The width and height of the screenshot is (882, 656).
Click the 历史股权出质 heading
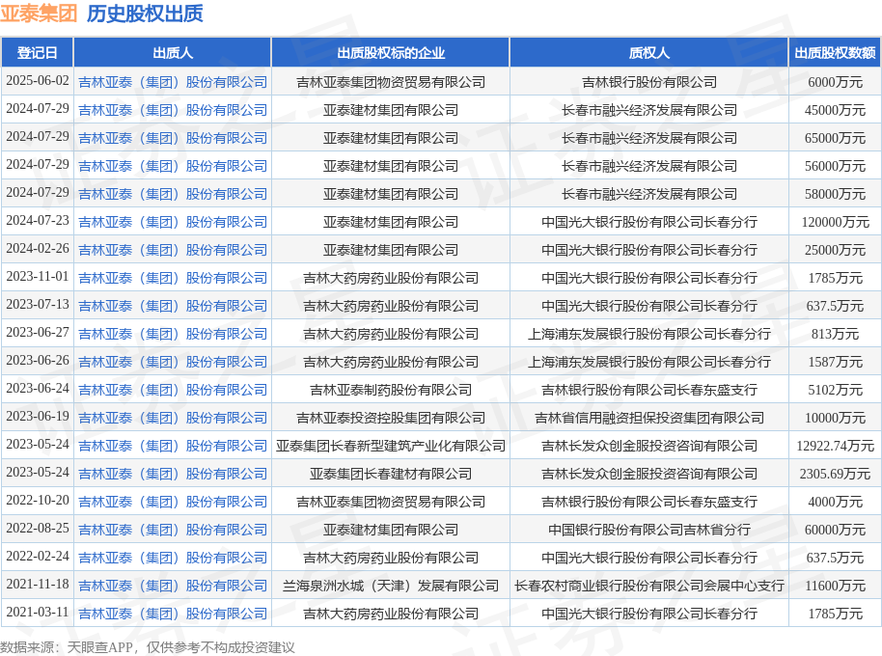pos(145,14)
